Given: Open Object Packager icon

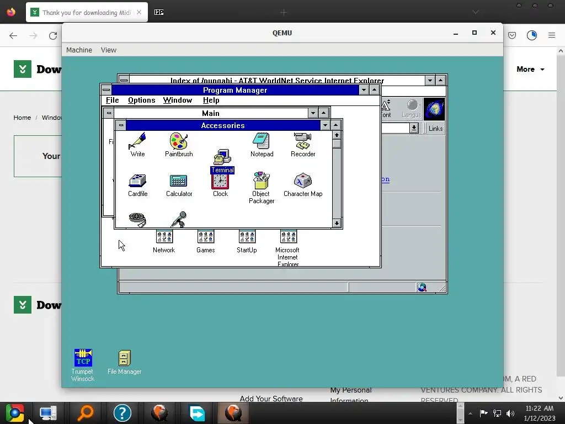Looking at the screenshot, I should tap(262, 188).
